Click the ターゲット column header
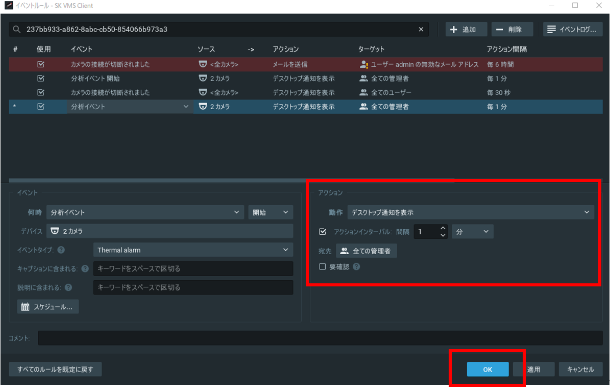Image resolution: width=610 pixels, height=389 pixels. pos(371,49)
